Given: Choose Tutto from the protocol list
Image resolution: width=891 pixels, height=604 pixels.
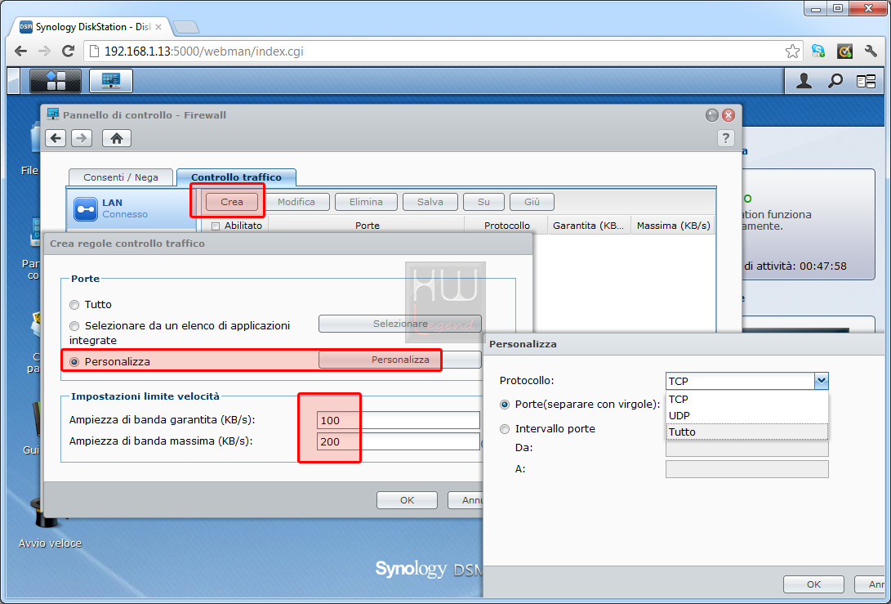Looking at the screenshot, I should [746, 432].
